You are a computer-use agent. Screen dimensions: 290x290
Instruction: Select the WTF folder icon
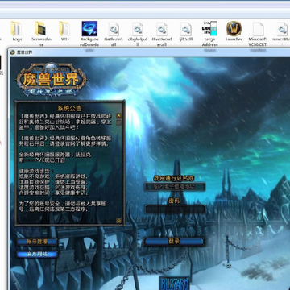point(64,29)
